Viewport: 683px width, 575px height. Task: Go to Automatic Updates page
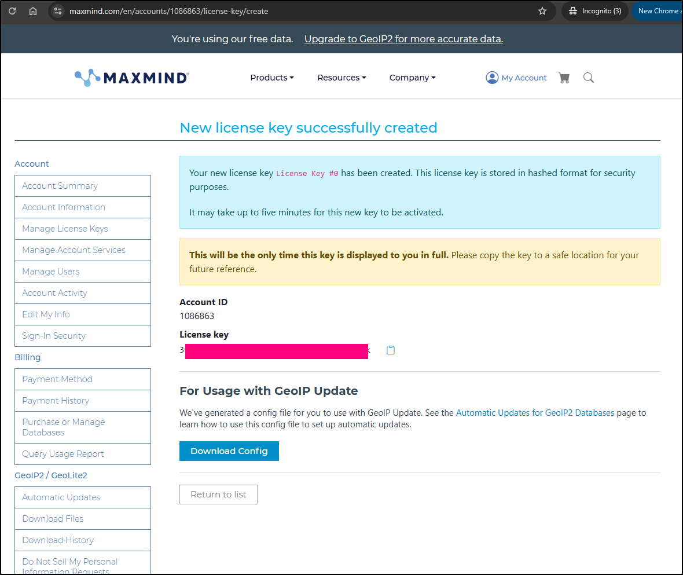tap(83, 497)
